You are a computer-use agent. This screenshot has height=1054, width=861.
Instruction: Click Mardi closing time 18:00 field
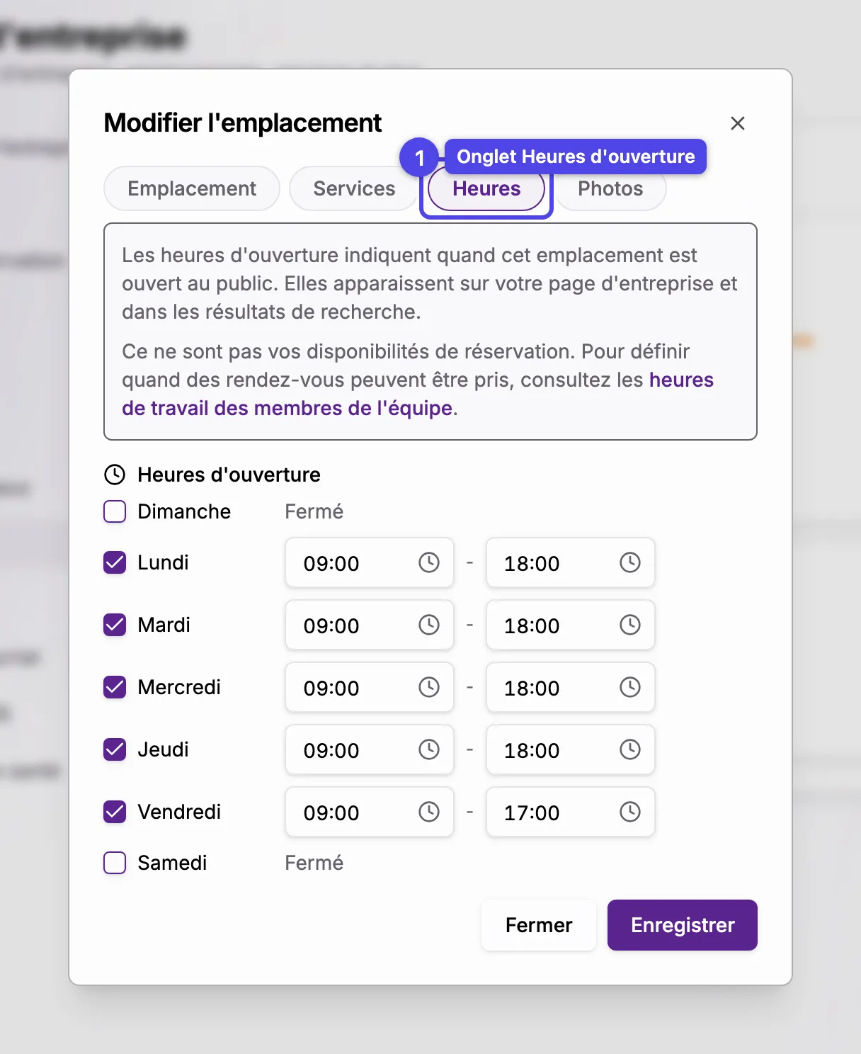pyautogui.click(x=571, y=625)
